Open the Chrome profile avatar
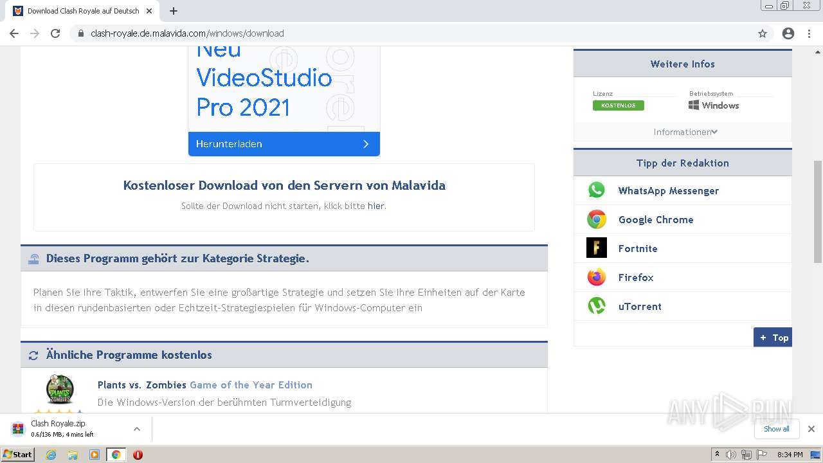The height and width of the screenshot is (463, 823). click(x=788, y=33)
